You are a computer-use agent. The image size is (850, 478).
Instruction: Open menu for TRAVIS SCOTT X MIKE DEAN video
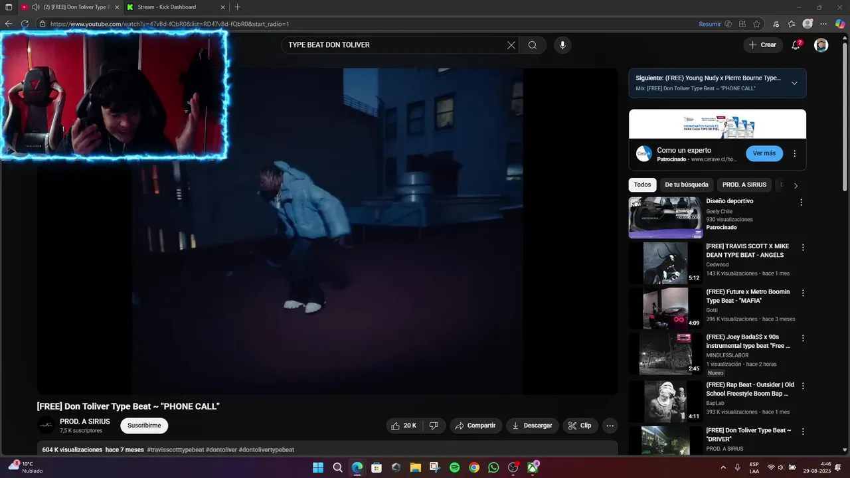(803, 248)
